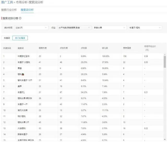Select the 中国梦红宝书 search term

coord(23,56)
